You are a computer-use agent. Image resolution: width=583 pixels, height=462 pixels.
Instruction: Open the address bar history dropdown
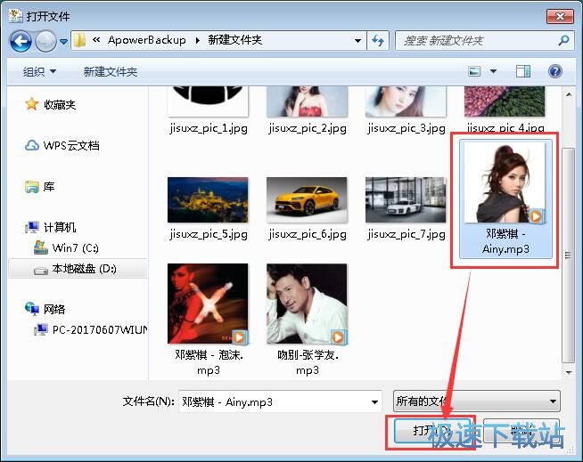(x=357, y=40)
